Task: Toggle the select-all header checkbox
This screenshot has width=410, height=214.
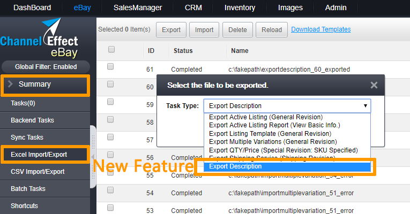Action: point(111,49)
